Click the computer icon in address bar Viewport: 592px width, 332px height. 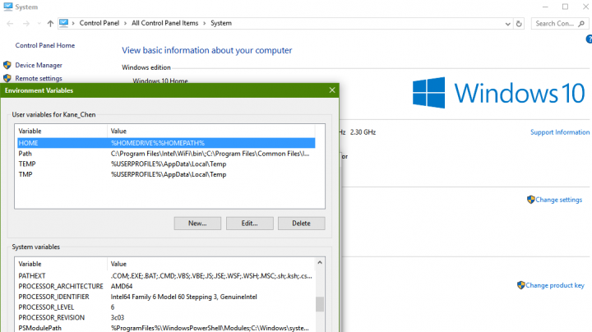[x=64, y=23]
